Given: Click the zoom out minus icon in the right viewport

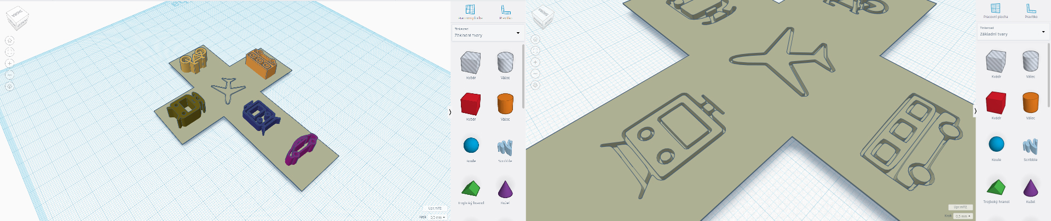Looking at the screenshot, I should pos(535,74).
